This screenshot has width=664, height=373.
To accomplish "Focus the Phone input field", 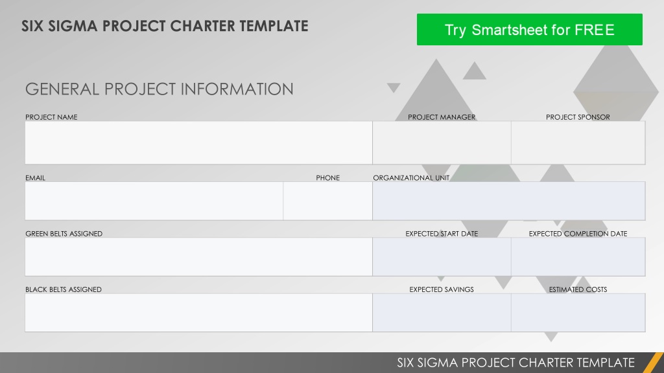I will tap(327, 201).
